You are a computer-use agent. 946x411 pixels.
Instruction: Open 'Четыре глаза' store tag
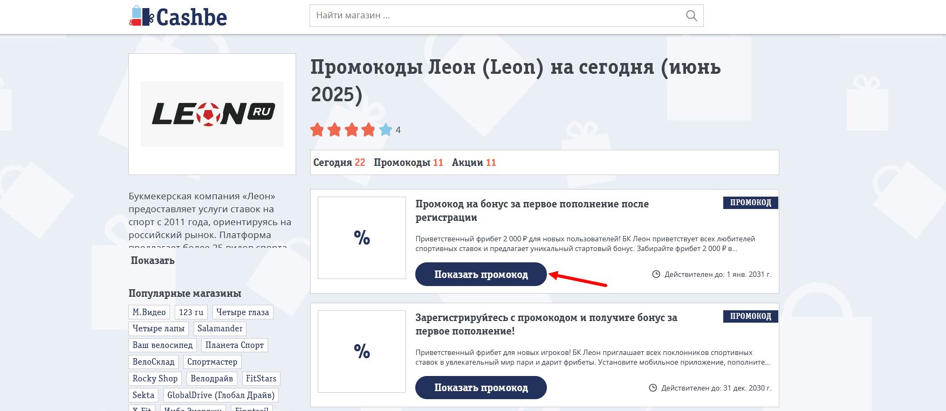(x=243, y=312)
